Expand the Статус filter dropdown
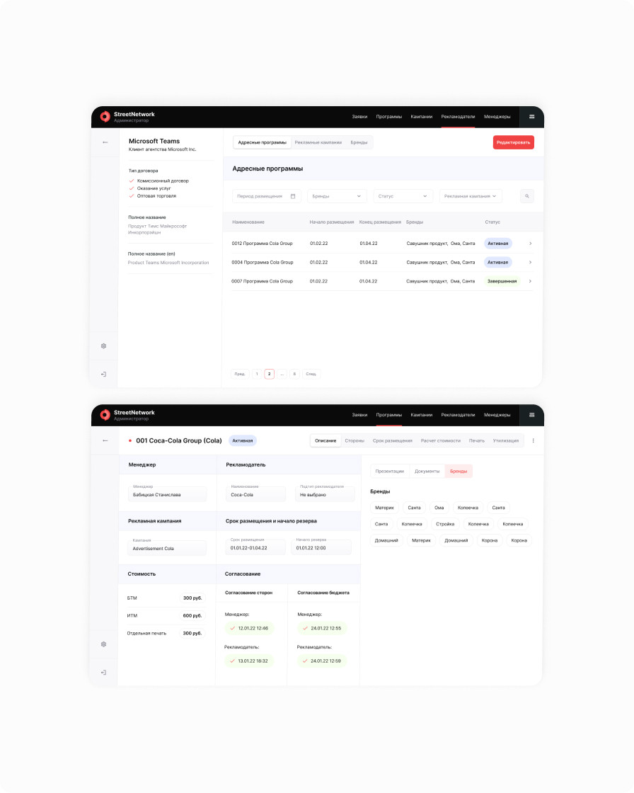Viewport: 634px width, 793px height. (403, 196)
